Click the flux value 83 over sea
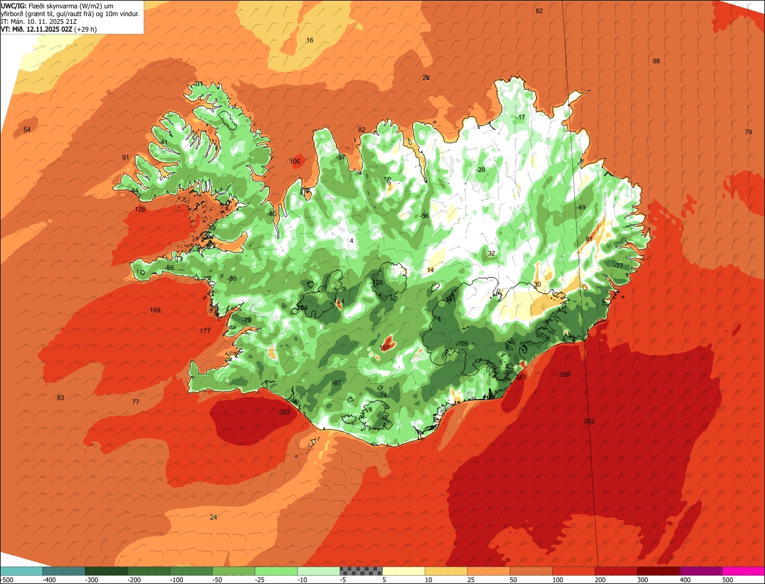Image resolution: width=765 pixels, height=584 pixels. pos(60,398)
